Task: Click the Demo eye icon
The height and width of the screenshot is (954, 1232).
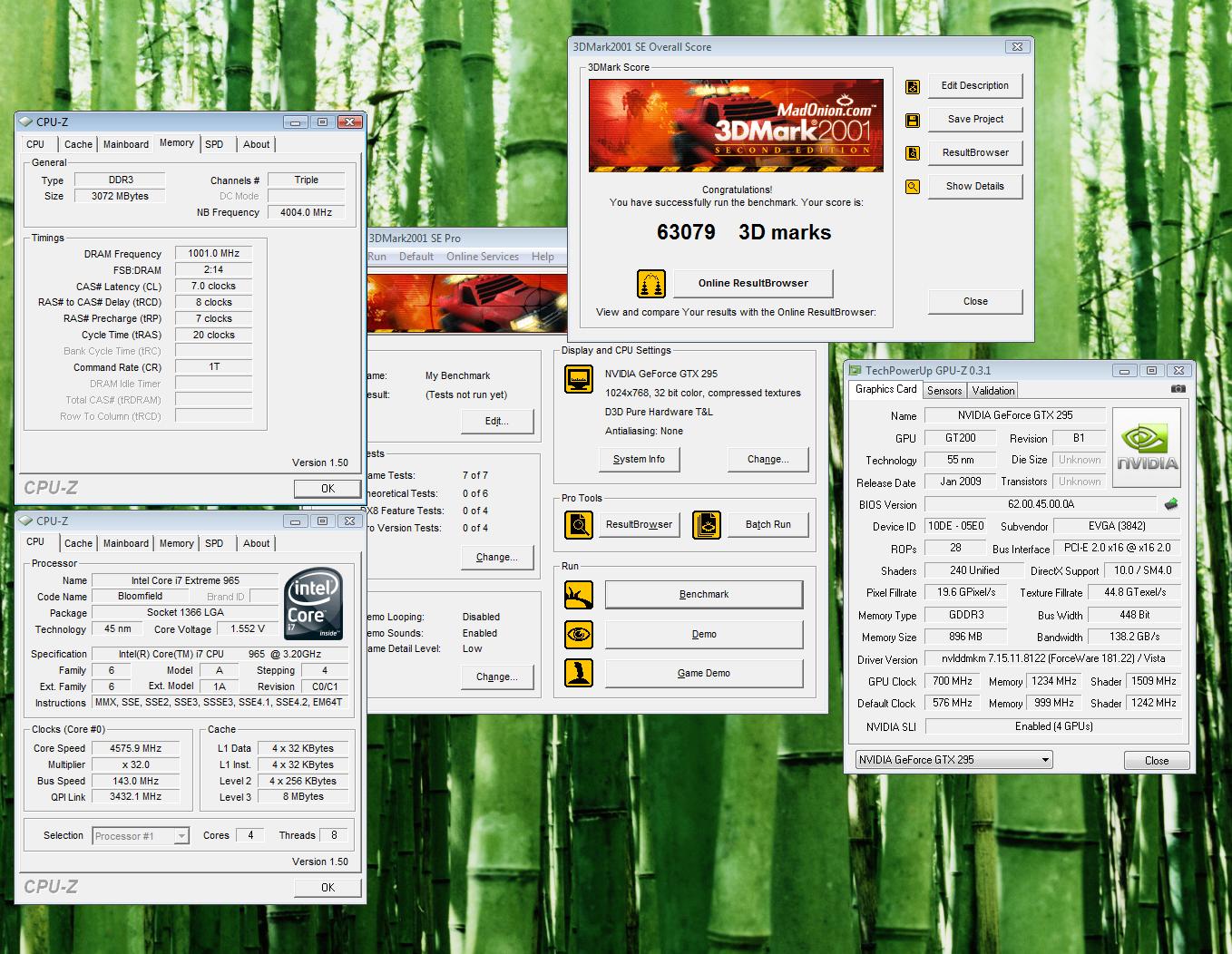Action: pyautogui.click(x=579, y=634)
